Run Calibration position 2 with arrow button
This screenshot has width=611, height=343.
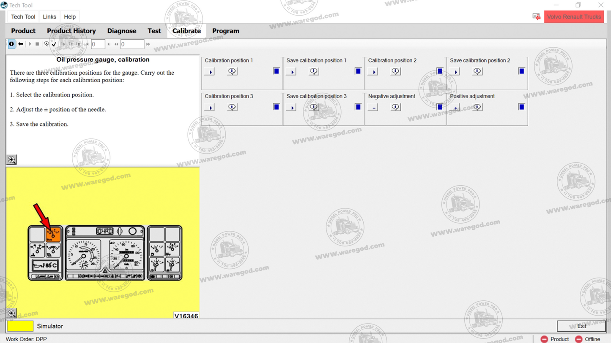click(x=373, y=72)
